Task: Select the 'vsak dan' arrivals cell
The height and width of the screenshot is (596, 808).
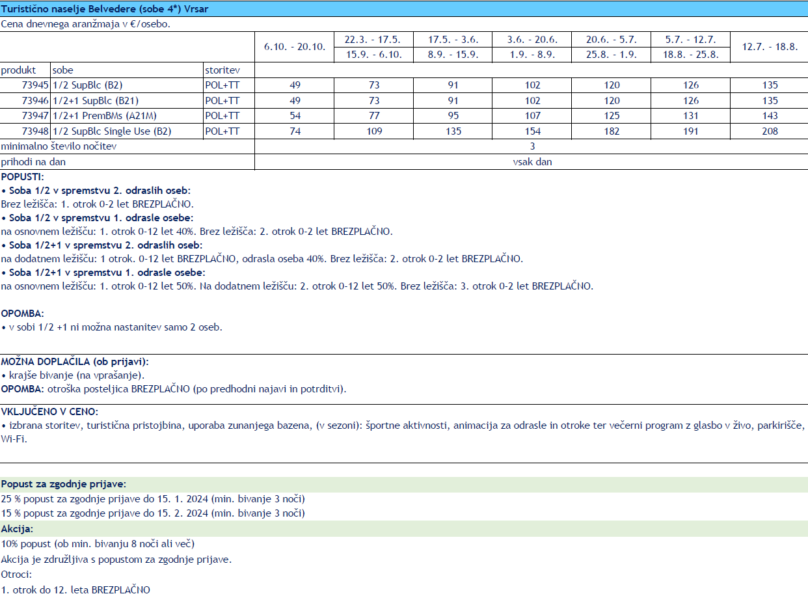Action: click(x=532, y=162)
